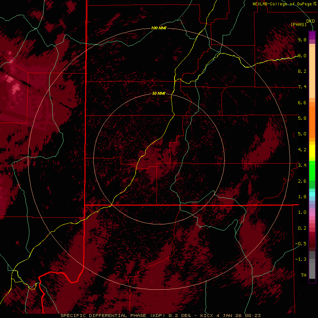Click the 4 JAN 26 00:23 timestamp
Viewport: 318px width, 318px height.
[238, 316]
